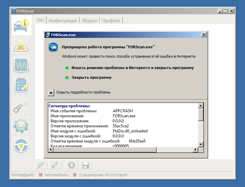The height and width of the screenshot is (187, 245).
Task: Click the disconnect from vehicle icon
Action: click(x=54, y=165)
